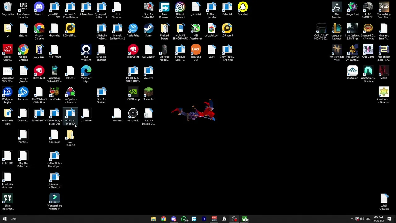Open Premiere Pro from the taskbar
This screenshot has height=223, width=396.
[204, 219]
